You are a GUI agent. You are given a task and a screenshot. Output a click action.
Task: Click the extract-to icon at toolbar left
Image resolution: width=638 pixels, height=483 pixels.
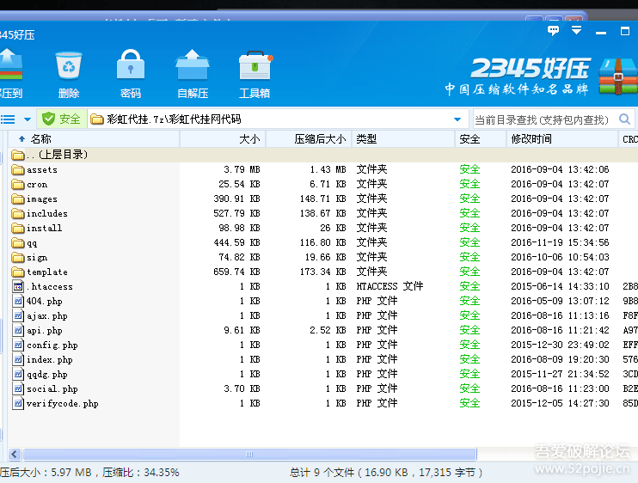tap(9, 64)
